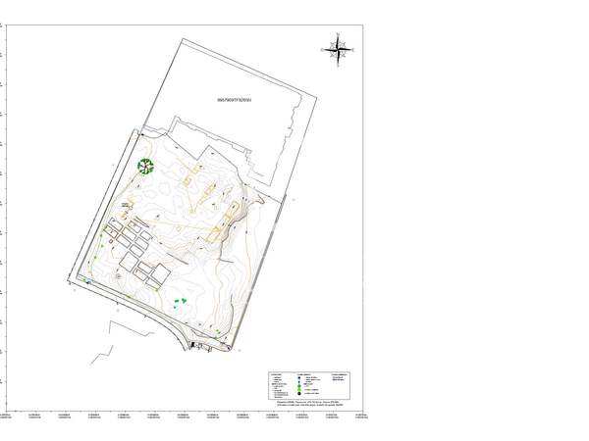Click the legend's right column heading
Screen dimensions: 589x441
pos(342,373)
